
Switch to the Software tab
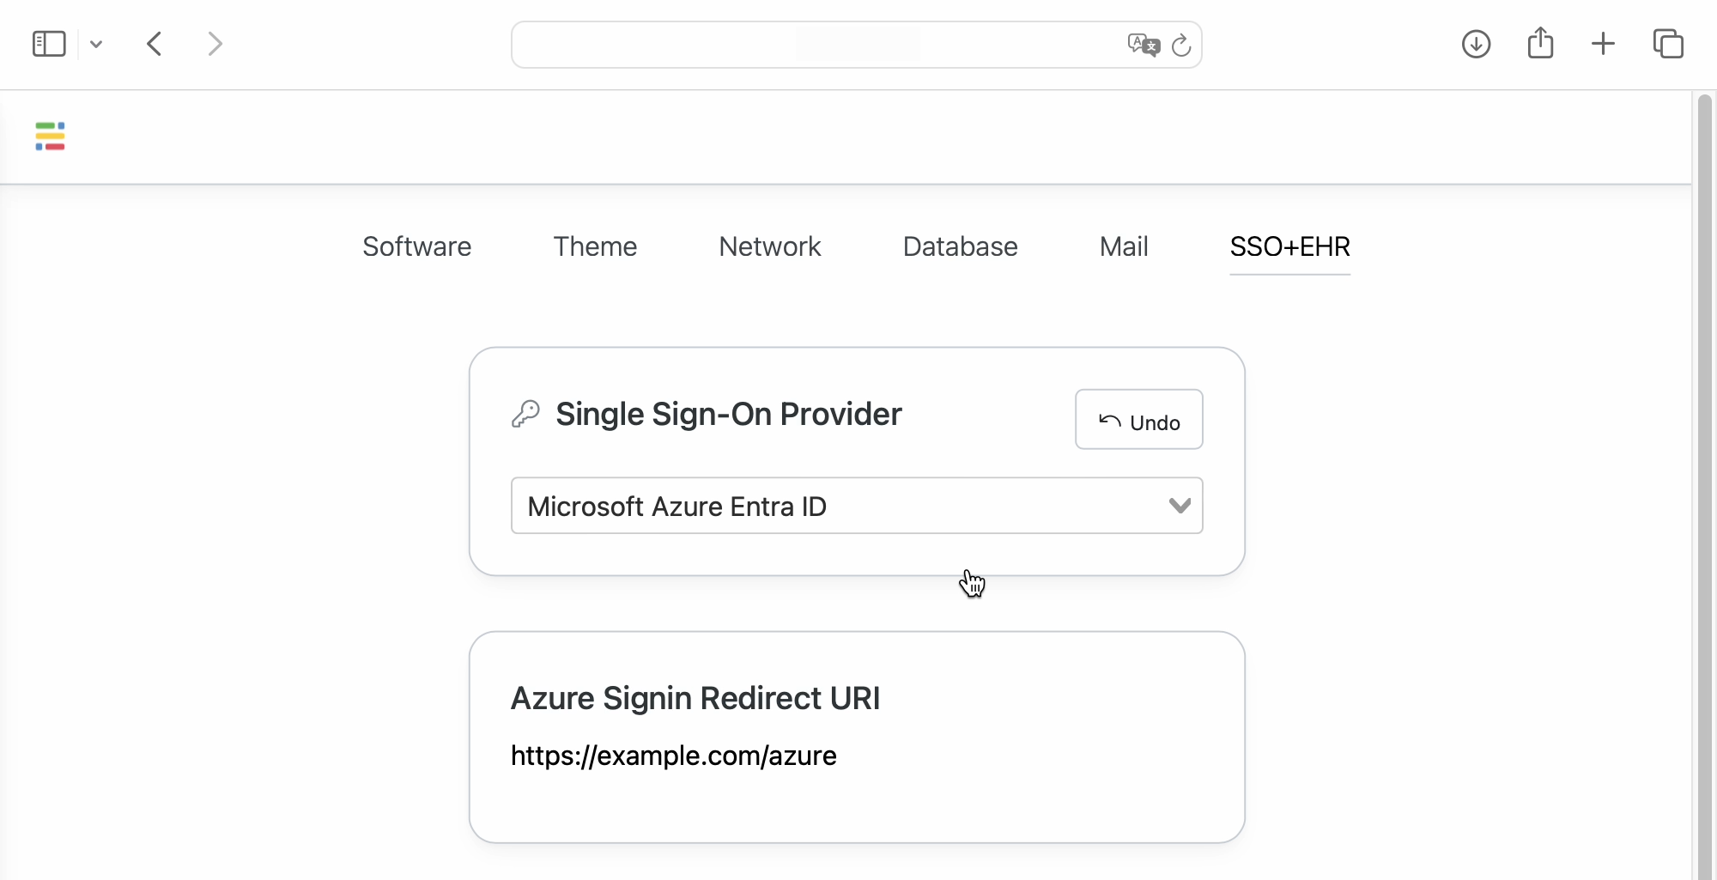click(416, 246)
